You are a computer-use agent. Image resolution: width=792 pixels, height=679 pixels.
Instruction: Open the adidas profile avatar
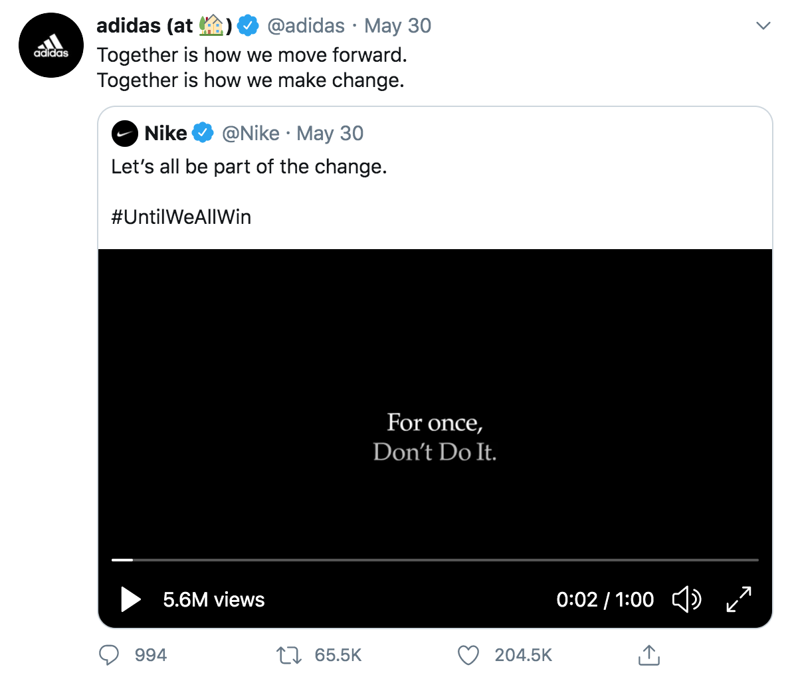coord(51,45)
